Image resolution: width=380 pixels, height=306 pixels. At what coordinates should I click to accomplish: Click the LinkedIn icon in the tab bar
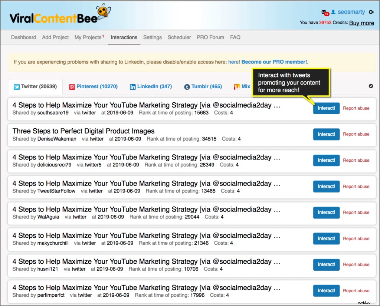pos(133,87)
